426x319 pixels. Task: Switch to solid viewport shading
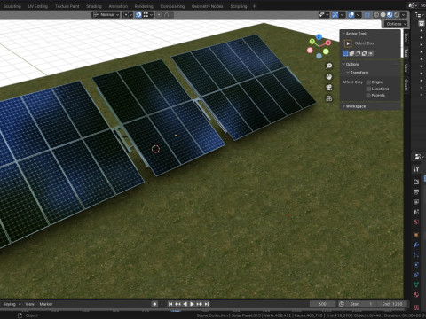383,15
